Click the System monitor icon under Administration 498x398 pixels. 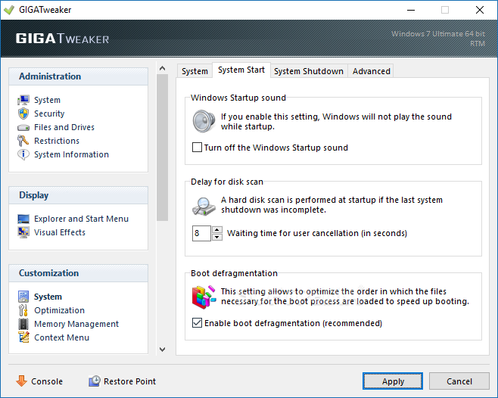pyautogui.click(x=23, y=100)
